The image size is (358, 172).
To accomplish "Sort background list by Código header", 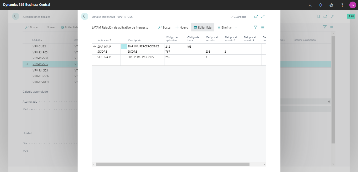I will (37, 40).
